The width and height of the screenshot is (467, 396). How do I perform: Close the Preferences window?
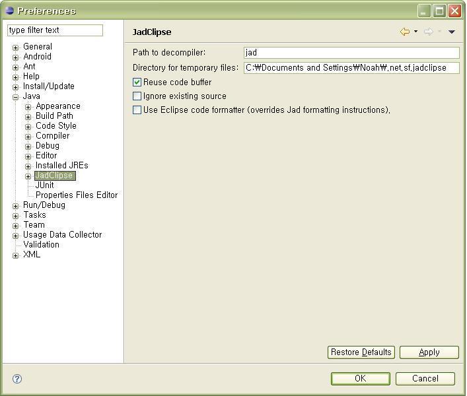pos(454,11)
